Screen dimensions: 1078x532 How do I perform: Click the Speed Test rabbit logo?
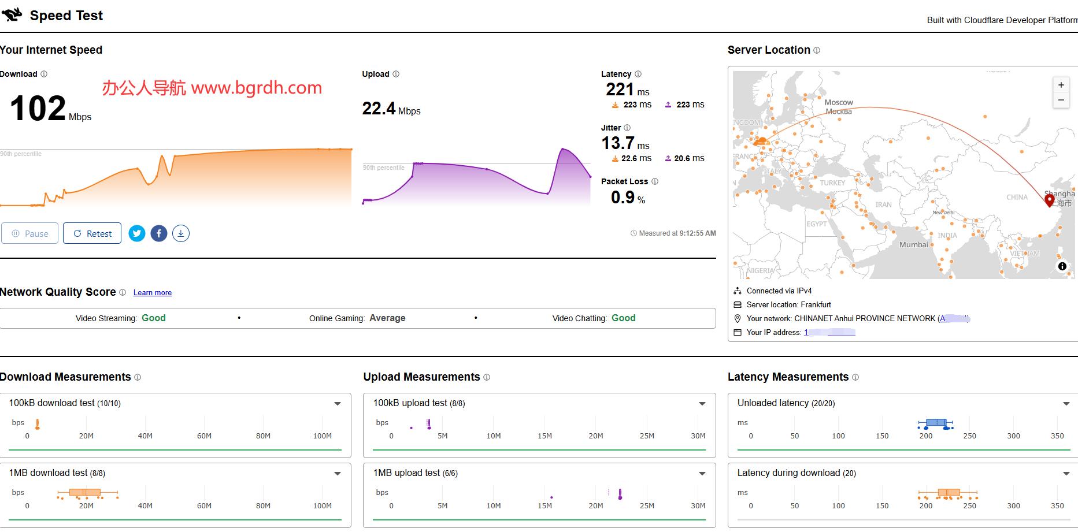[x=12, y=14]
